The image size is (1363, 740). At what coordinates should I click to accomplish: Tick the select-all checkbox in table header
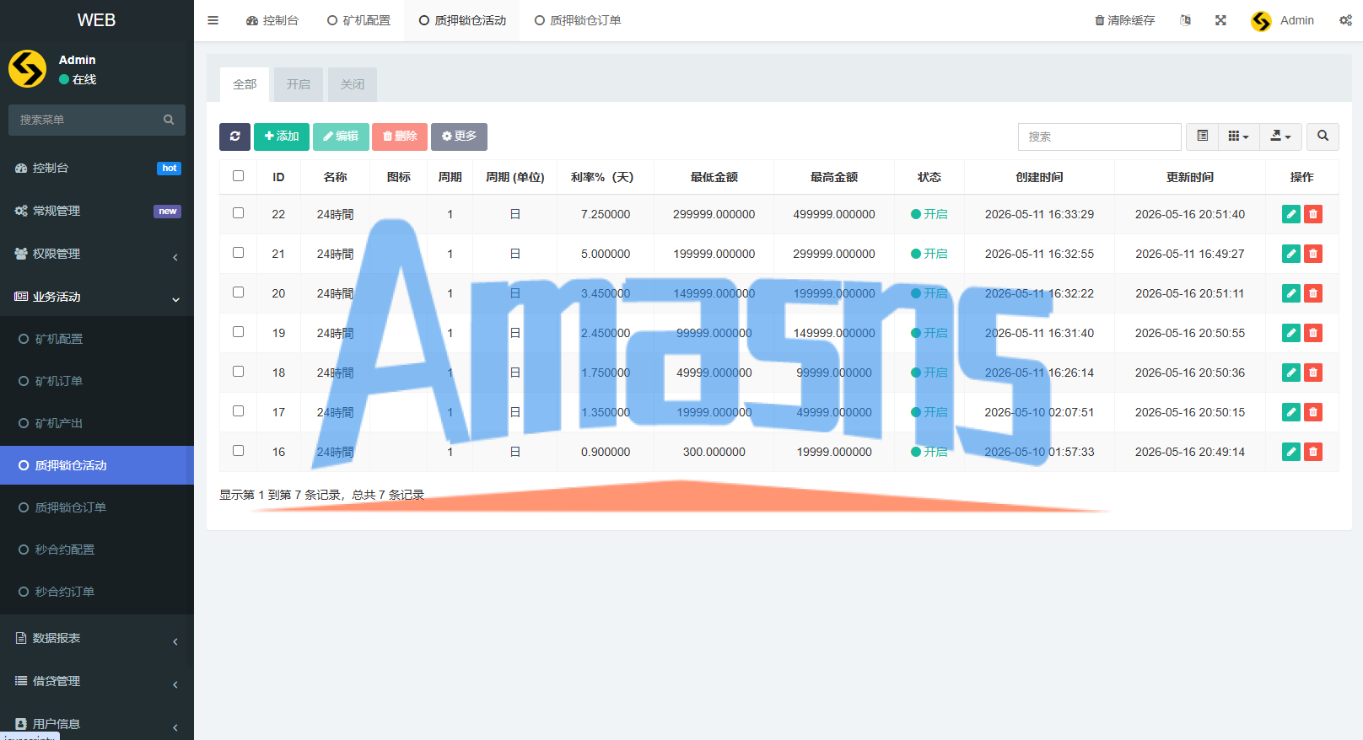click(x=238, y=176)
